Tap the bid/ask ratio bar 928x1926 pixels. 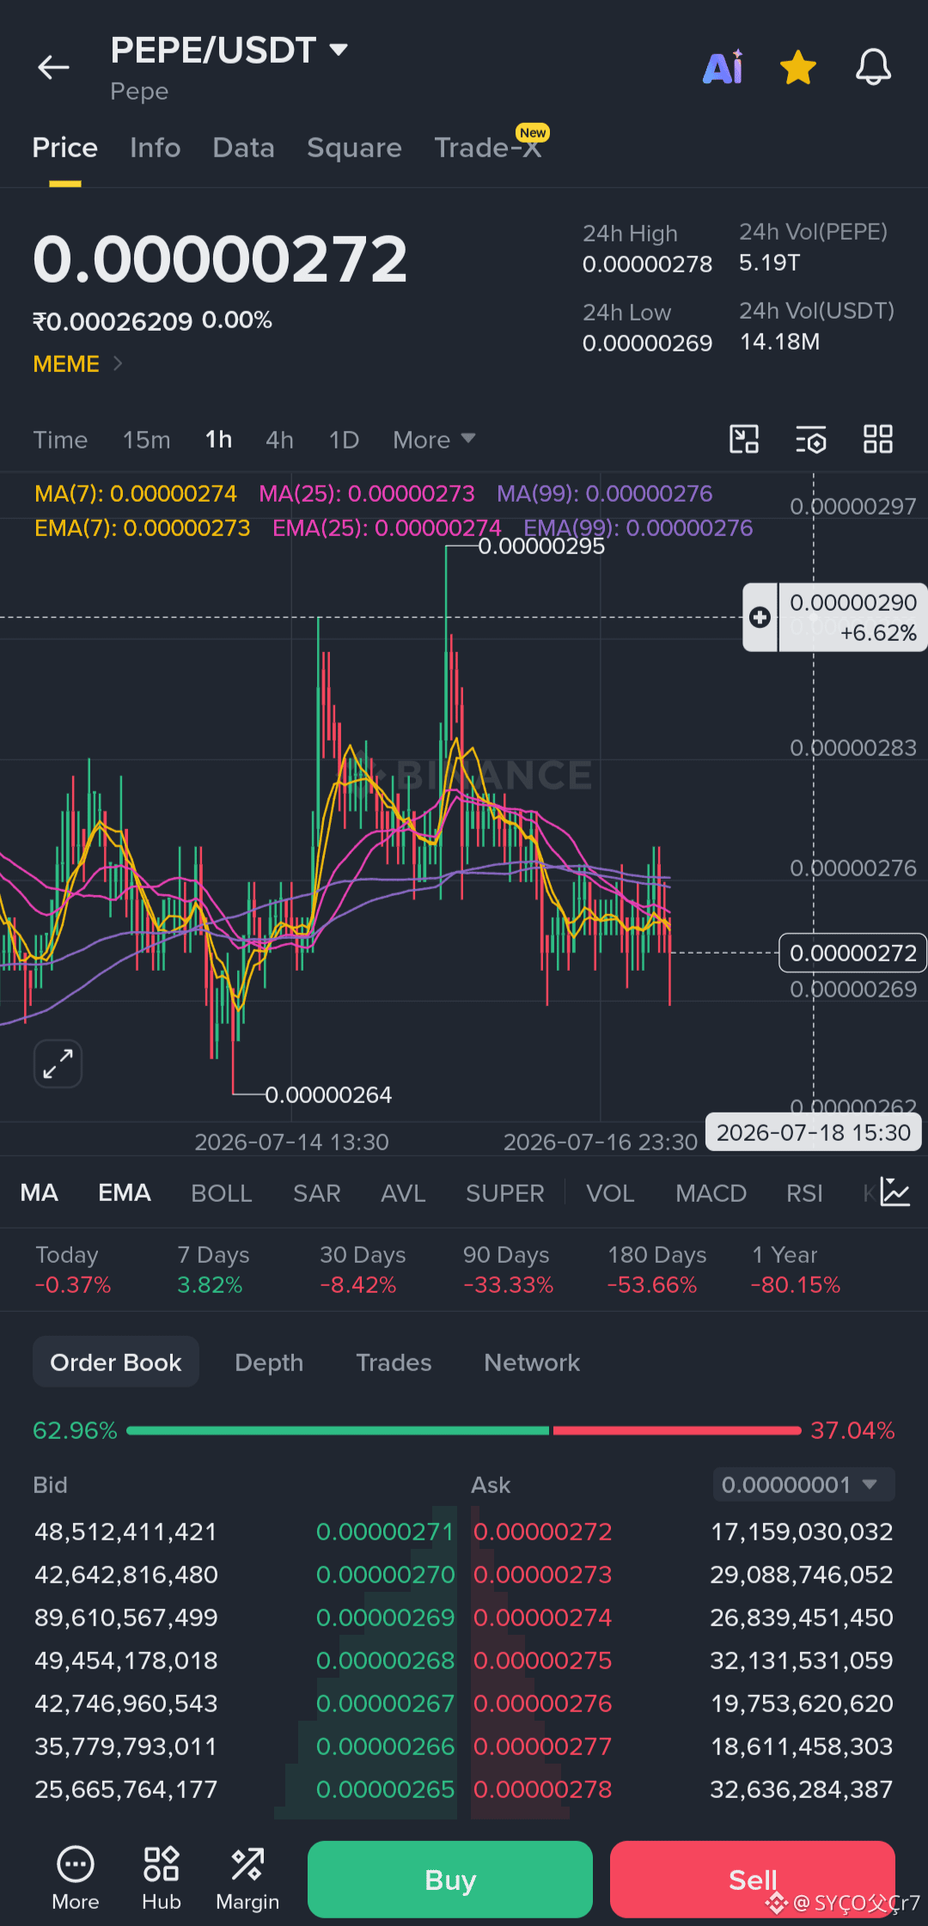point(464,1430)
